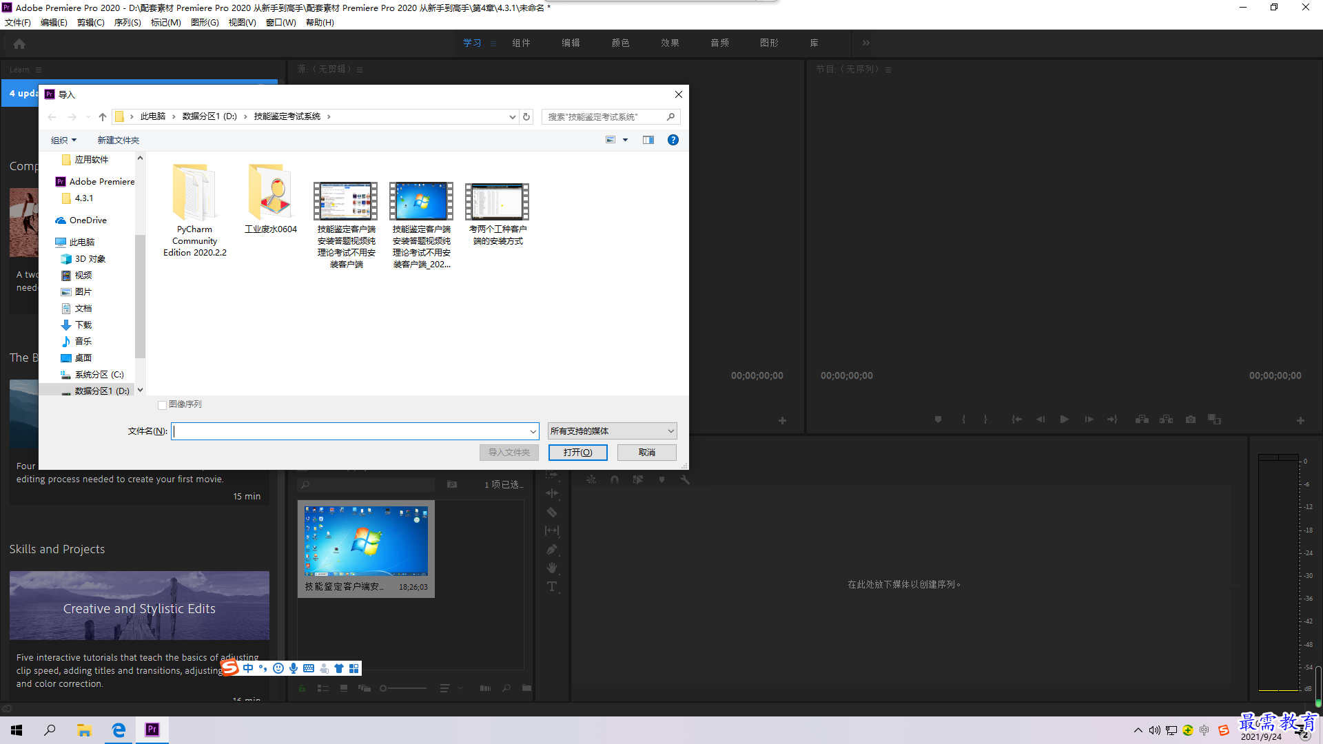Adjust Project panel thumbnail zoom slider

coord(404,688)
